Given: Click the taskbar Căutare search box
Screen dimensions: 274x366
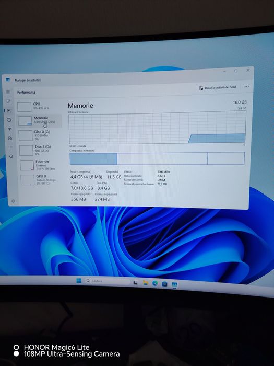Looking at the screenshot, I should (x=107, y=281).
